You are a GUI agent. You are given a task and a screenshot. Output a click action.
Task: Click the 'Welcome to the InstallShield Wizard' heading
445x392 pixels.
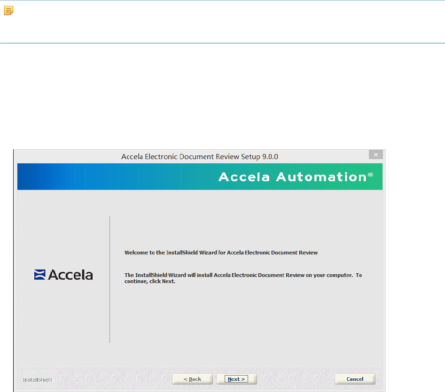coord(221,253)
